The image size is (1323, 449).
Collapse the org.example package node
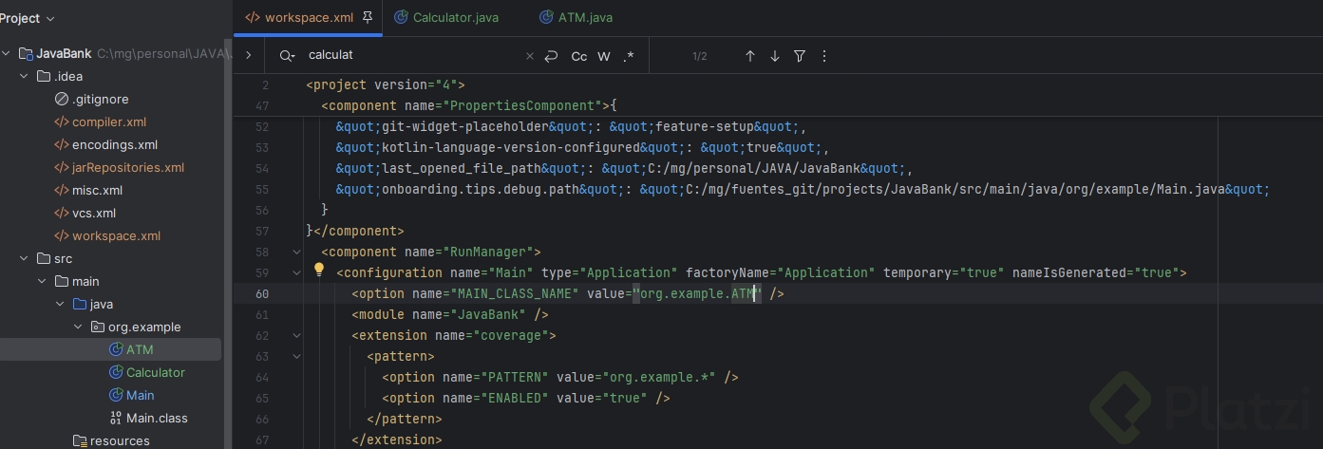pos(79,327)
